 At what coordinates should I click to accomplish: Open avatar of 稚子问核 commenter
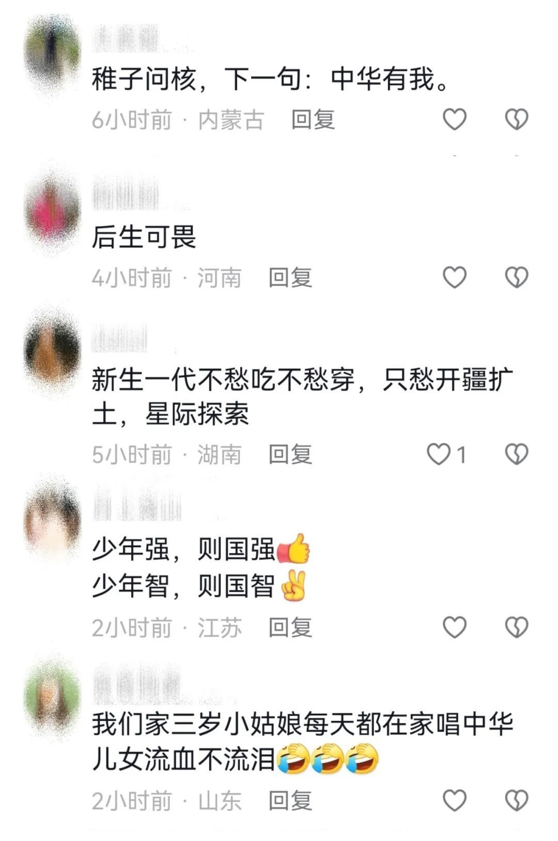pos(52,52)
